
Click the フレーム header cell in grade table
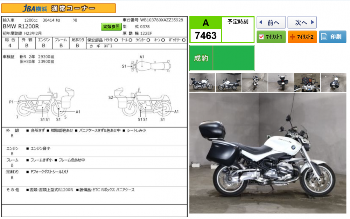tap(61, 40)
